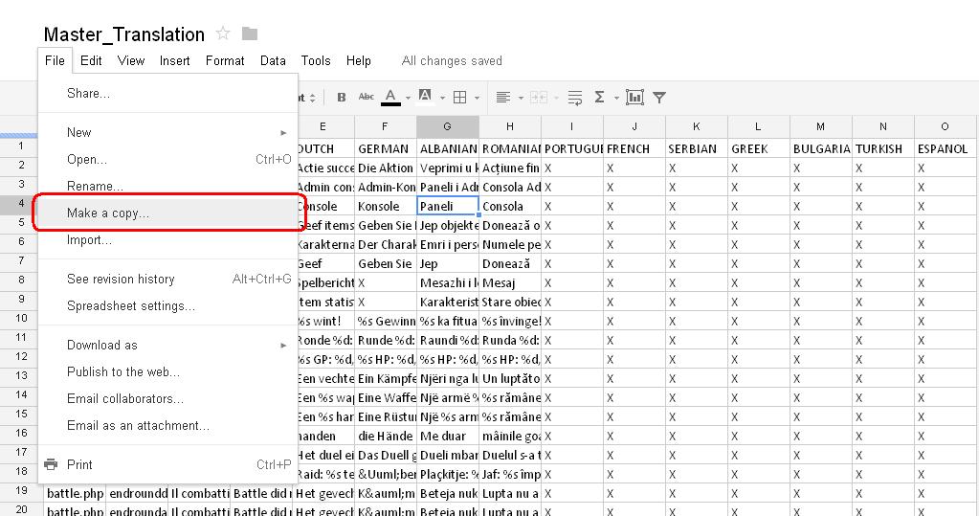
Task: Select Make a copy from File menu
Action: coord(108,213)
